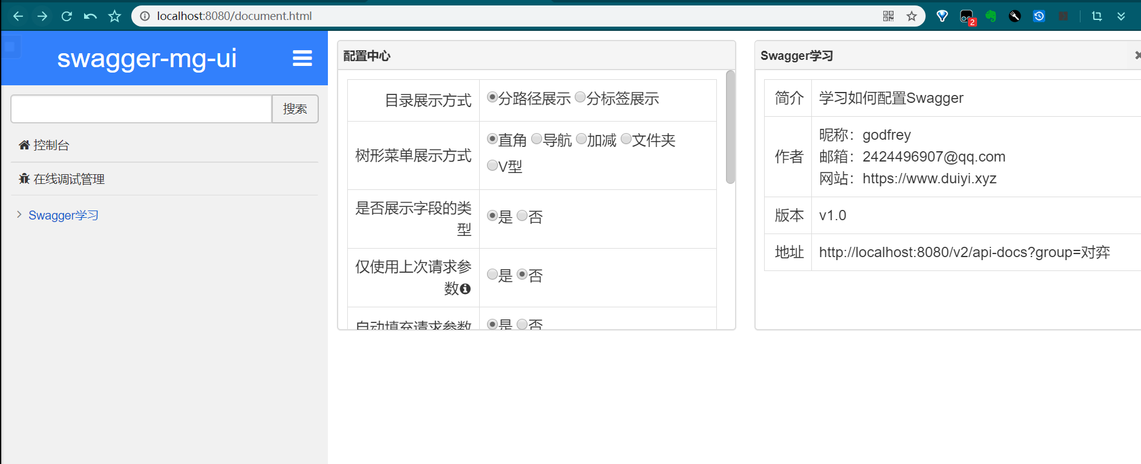Click the 简介 row label
Image resolution: width=1141 pixels, height=464 pixels.
(790, 98)
